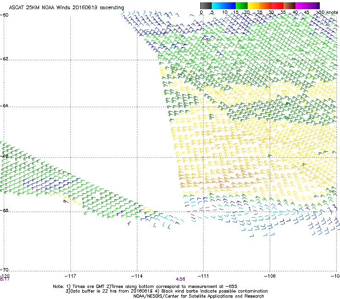Click the note line starting 'Data buffer is 22 hrs'
Image resolution: width=340 pixels, height=299 pixels.
pos(166,291)
